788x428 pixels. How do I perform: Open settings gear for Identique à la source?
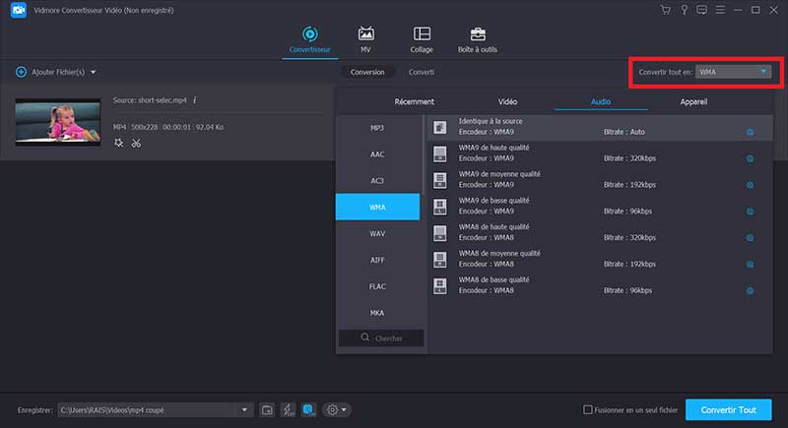click(x=750, y=133)
